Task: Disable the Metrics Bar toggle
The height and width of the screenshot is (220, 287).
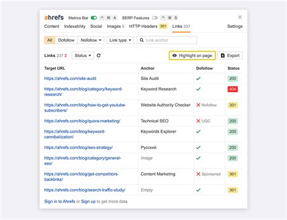Action: tap(94, 18)
